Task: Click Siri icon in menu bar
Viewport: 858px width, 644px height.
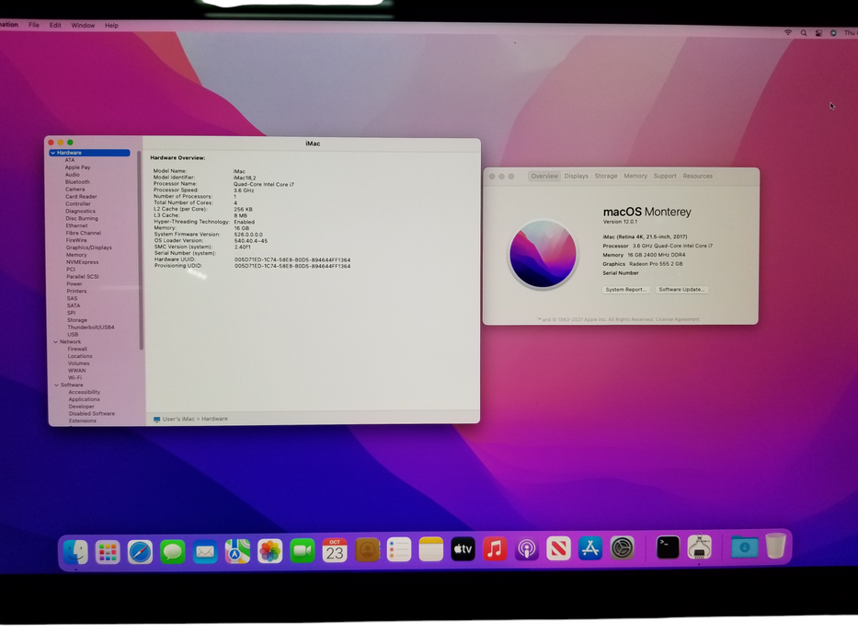Action: (833, 33)
